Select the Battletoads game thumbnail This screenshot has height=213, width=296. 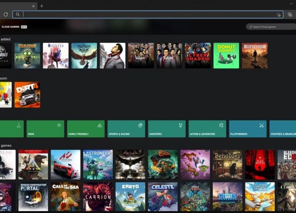tap(195, 165)
